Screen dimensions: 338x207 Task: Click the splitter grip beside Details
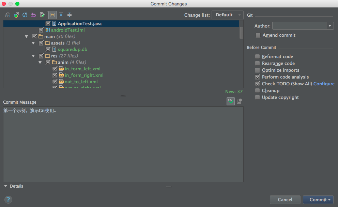(x=169, y=186)
